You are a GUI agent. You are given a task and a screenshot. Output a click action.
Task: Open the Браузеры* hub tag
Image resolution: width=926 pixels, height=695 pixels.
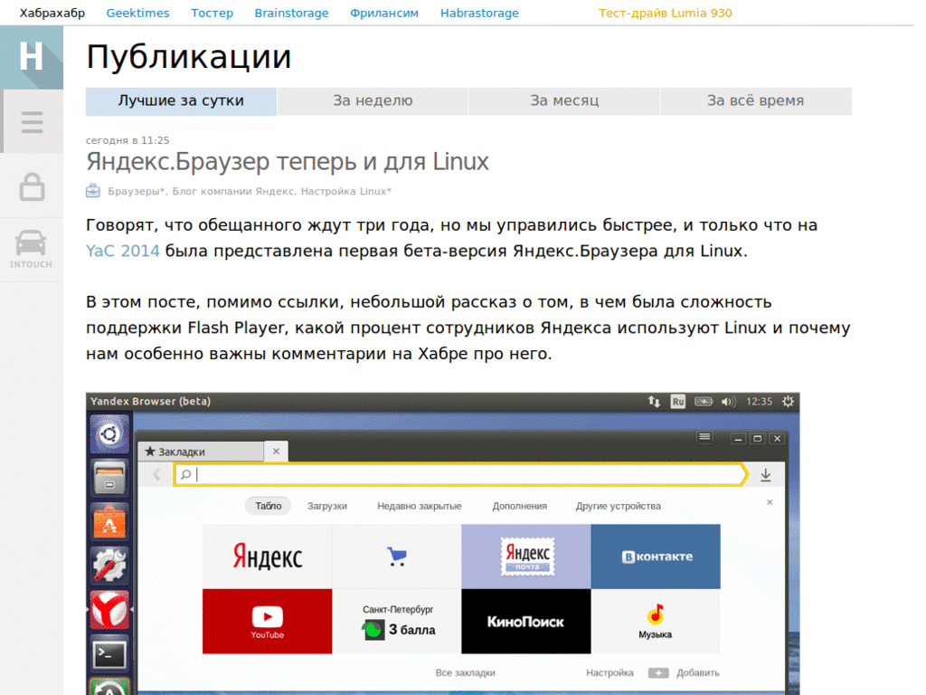(137, 192)
